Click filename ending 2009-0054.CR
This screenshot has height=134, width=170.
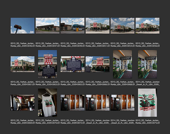pos(123,45)
